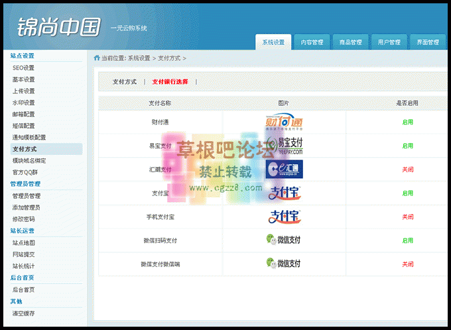Collapse the 其他 section header
451x330 pixels.
[16, 302]
